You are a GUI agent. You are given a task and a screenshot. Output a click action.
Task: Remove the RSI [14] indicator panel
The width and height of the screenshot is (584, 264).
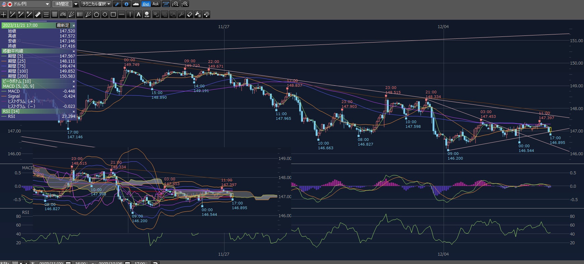click(74, 111)
